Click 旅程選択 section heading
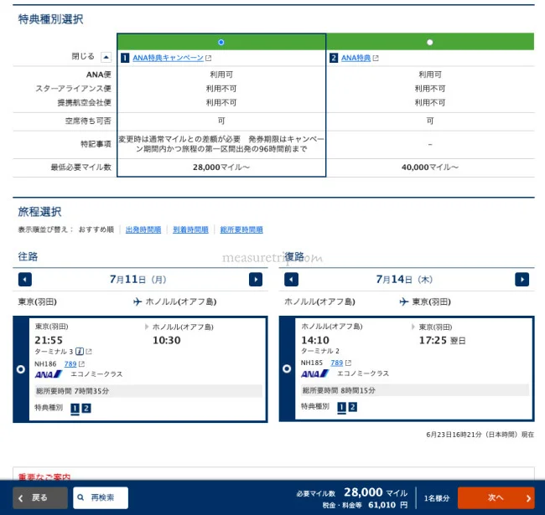 coord(39,212)
